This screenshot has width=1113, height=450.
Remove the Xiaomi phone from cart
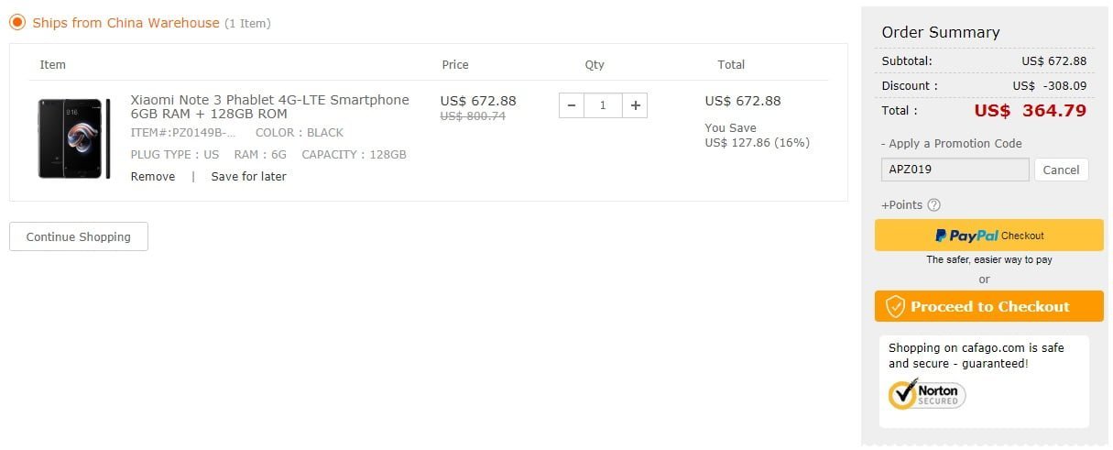153,176
